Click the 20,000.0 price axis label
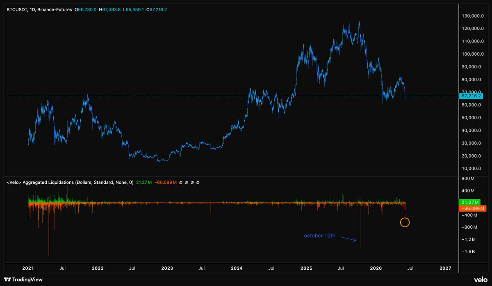 click(x=471, y=156)
